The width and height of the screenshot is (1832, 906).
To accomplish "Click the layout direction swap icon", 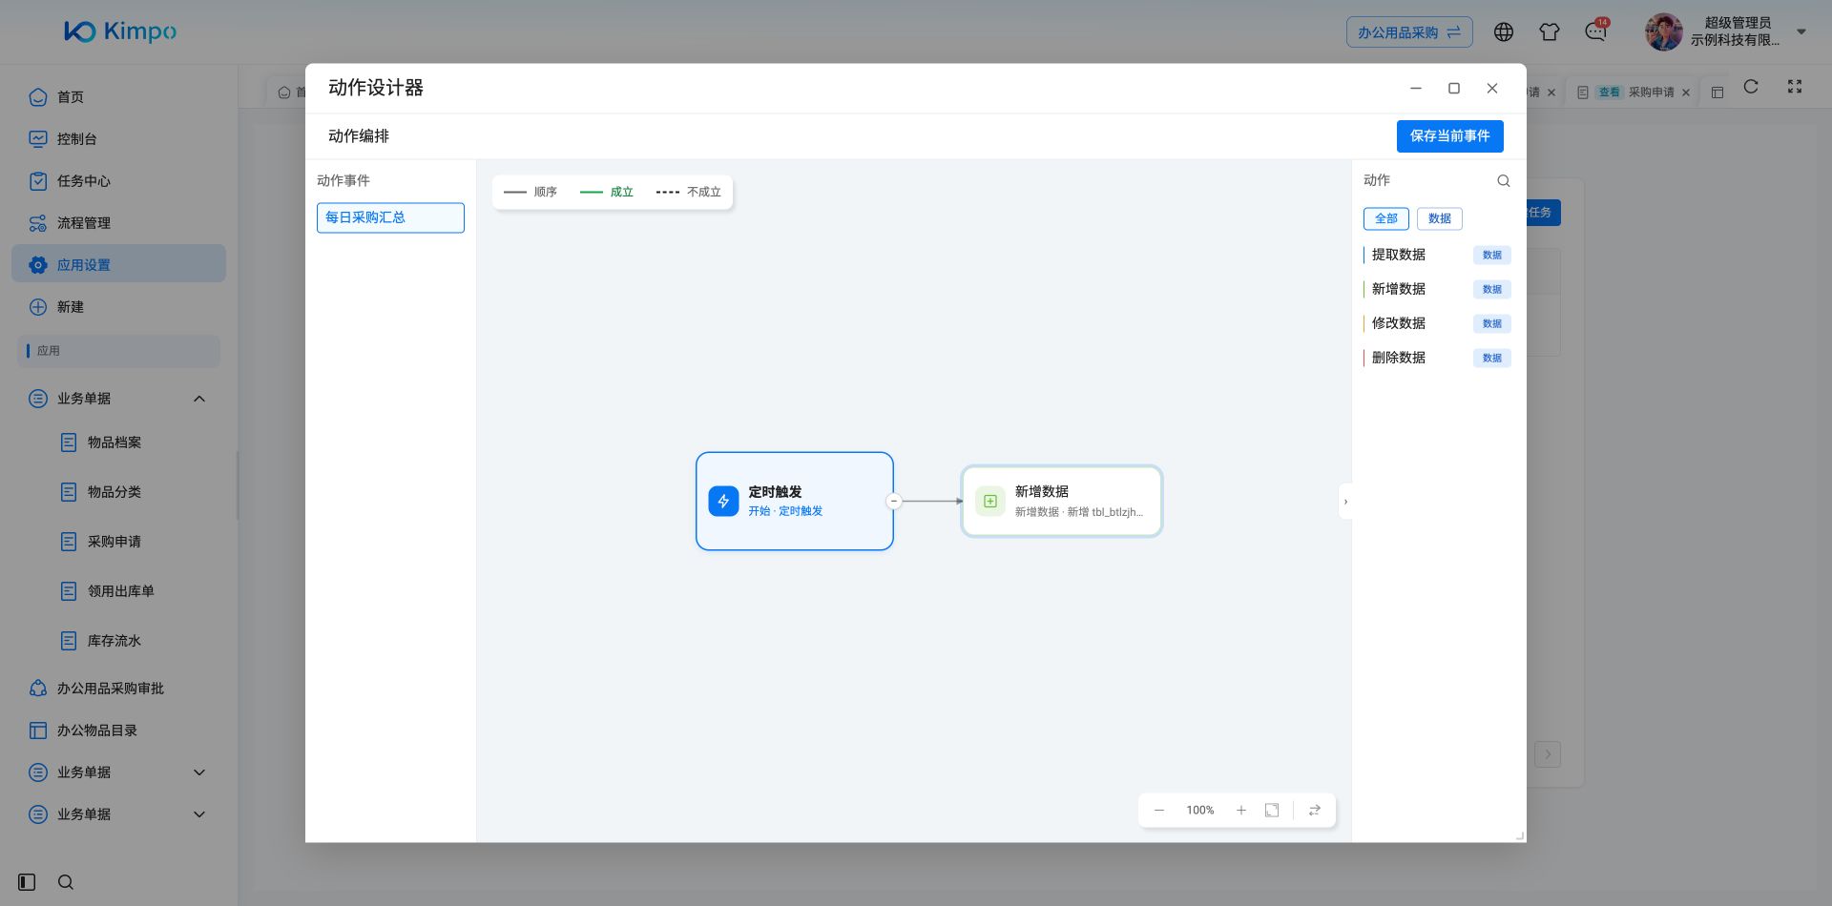I will click(1314, 811).
